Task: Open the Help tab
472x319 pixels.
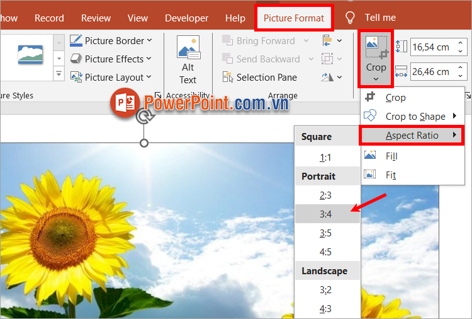Action: (x=235, y=18)
